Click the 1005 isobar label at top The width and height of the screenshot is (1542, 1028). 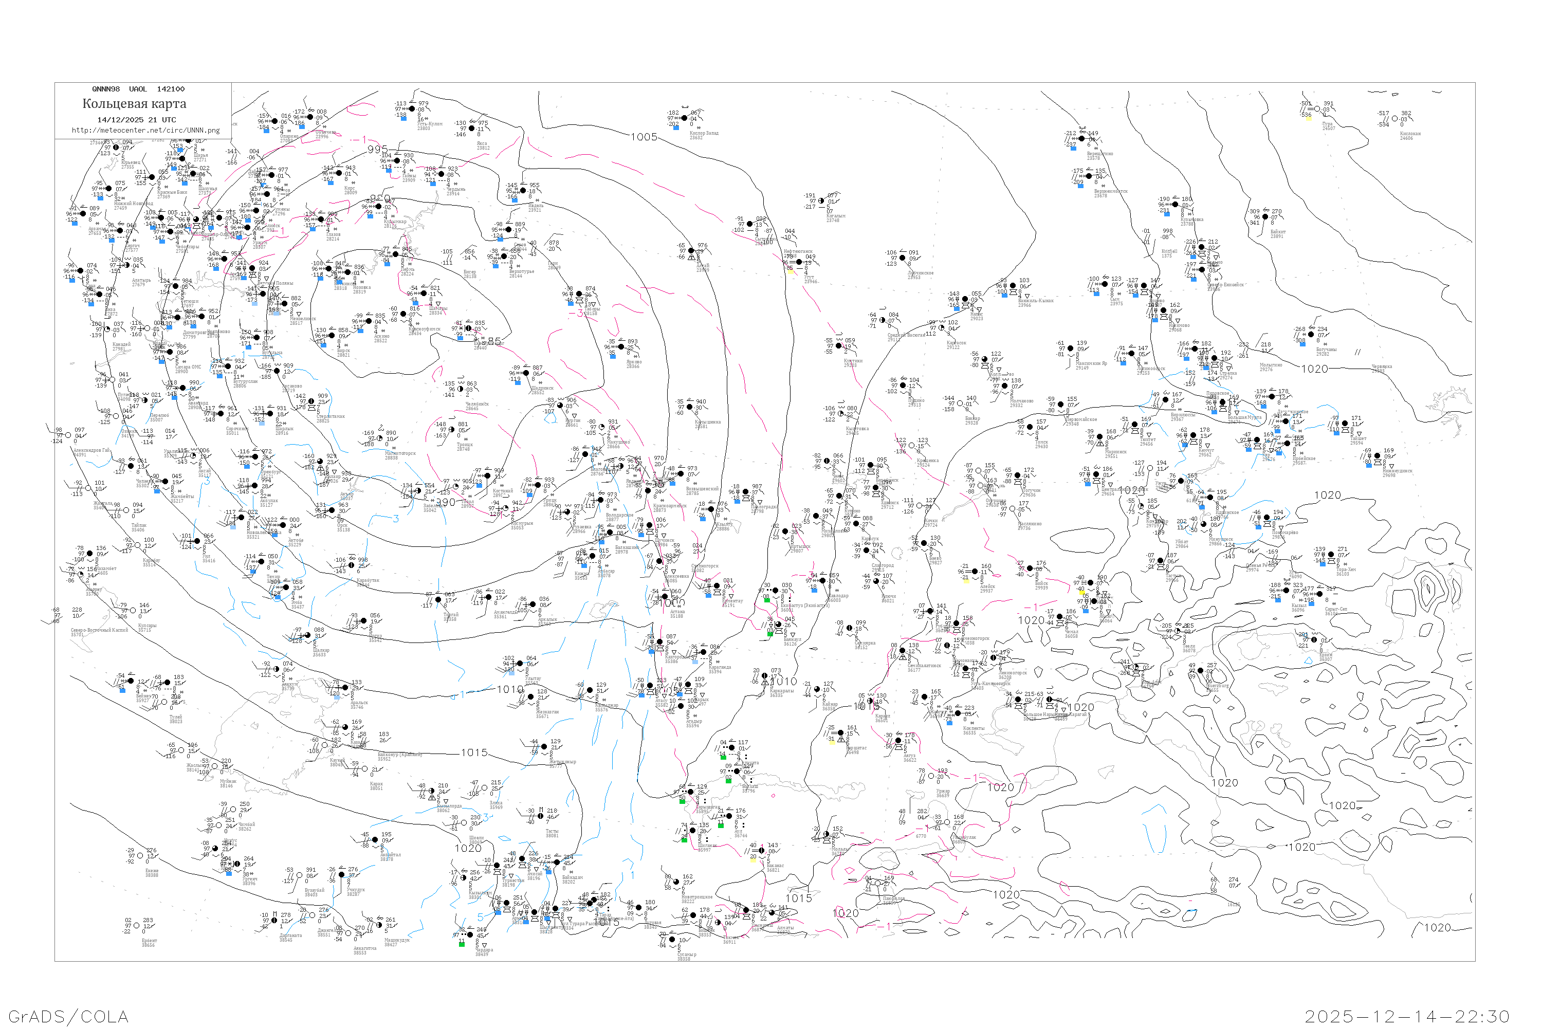644,137
